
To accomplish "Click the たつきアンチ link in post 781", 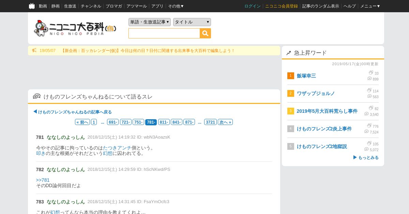I will (117, 148).
